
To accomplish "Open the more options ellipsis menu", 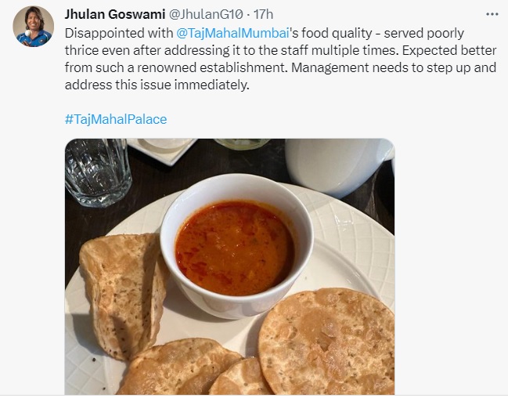I will pyautogui.click(x=492, y=14).
